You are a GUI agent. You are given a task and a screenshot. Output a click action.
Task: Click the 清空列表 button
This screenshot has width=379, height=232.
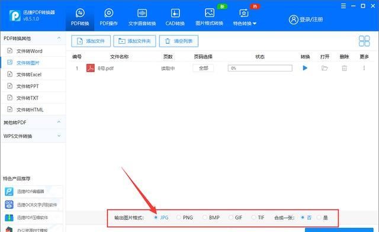point(179,41)
